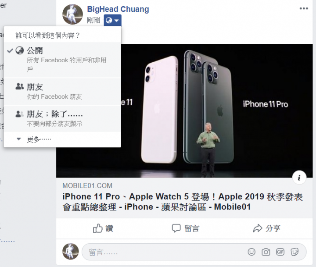Click BigHead Chuang's post avatar
This screenshot has width=316, height=267.
pyautogui.click(x=72, y=14)
